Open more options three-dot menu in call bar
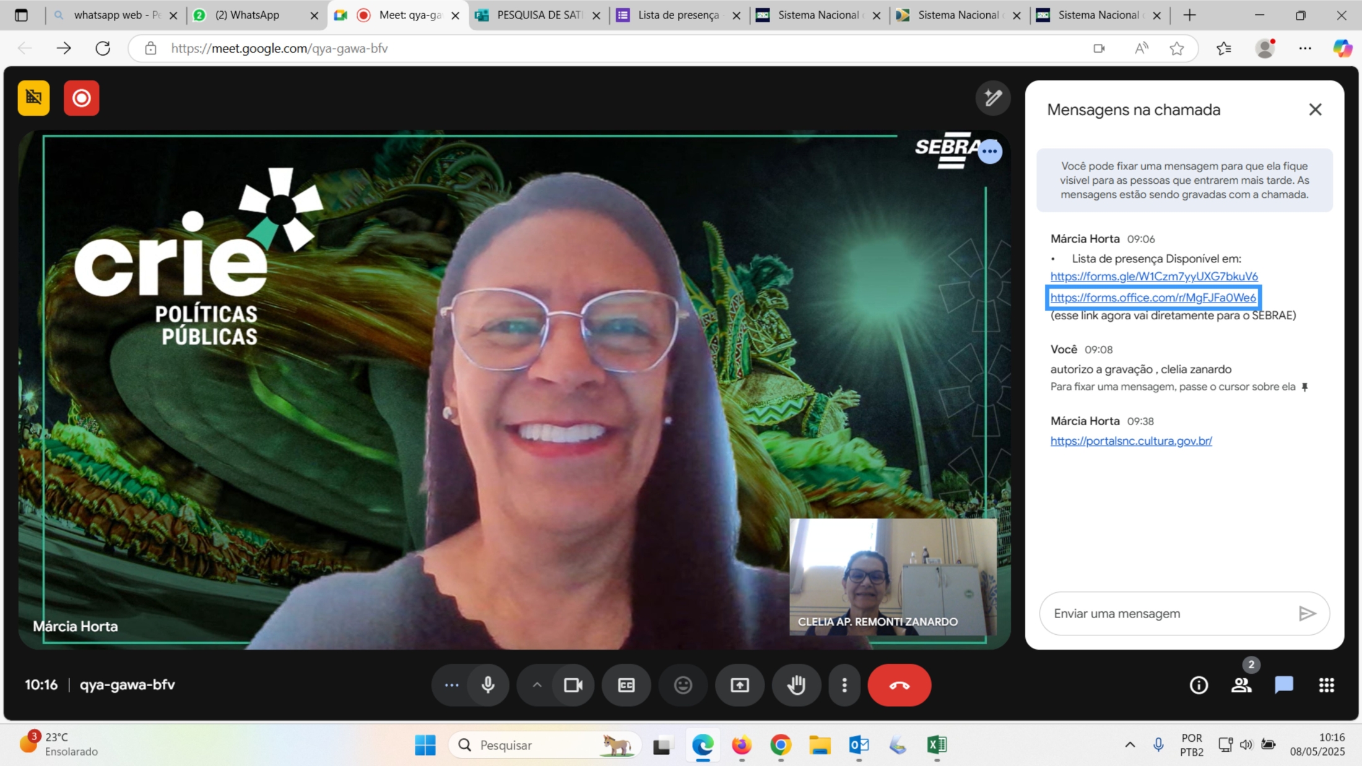Image resolution: width=1362 pixels, height=766 pixels. pyautogui.click(x=844, y=685)
